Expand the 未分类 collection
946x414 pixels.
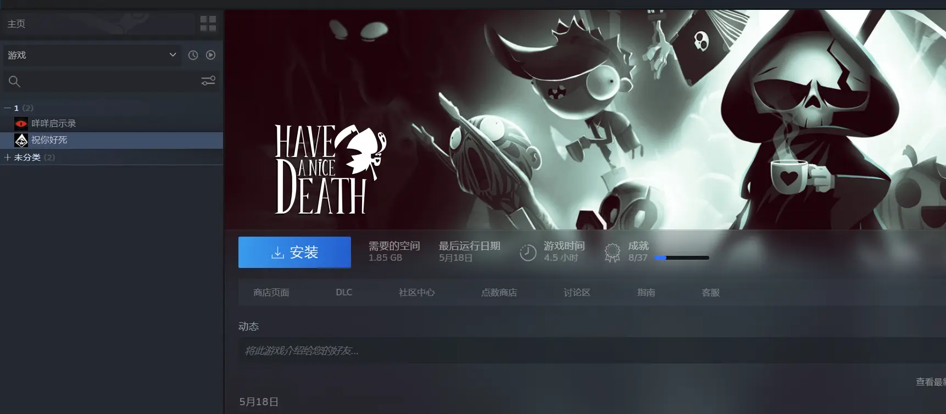(x=8, y=158)
